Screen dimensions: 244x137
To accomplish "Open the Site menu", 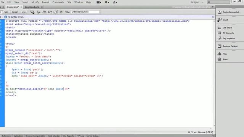I will (69, 2).
